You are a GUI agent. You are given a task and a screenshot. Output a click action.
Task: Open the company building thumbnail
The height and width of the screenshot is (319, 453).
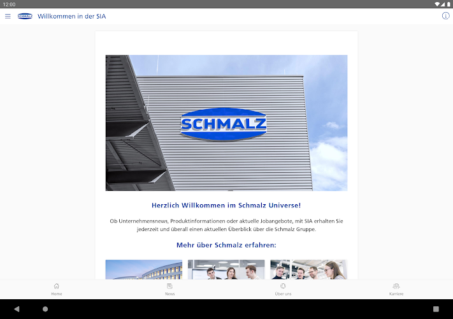[144, 269]
